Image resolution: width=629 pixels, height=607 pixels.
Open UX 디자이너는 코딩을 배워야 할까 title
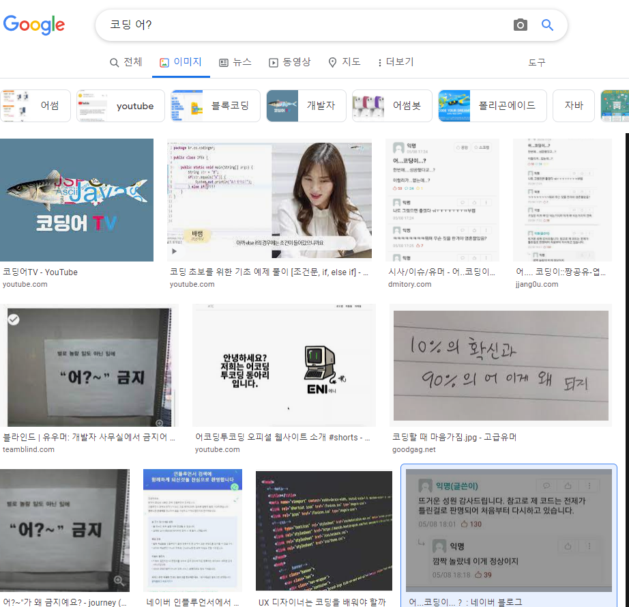point(322,602)
